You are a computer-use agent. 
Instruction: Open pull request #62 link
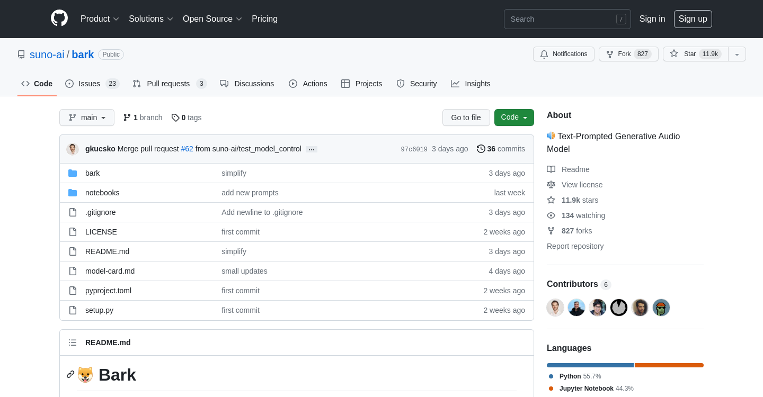[187, 149]
